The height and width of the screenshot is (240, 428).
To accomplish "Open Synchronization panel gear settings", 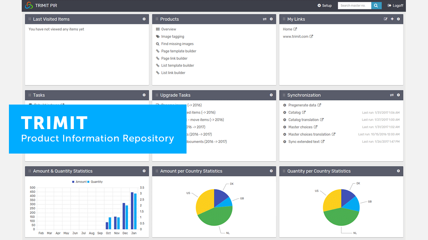I will click(398, 95).
